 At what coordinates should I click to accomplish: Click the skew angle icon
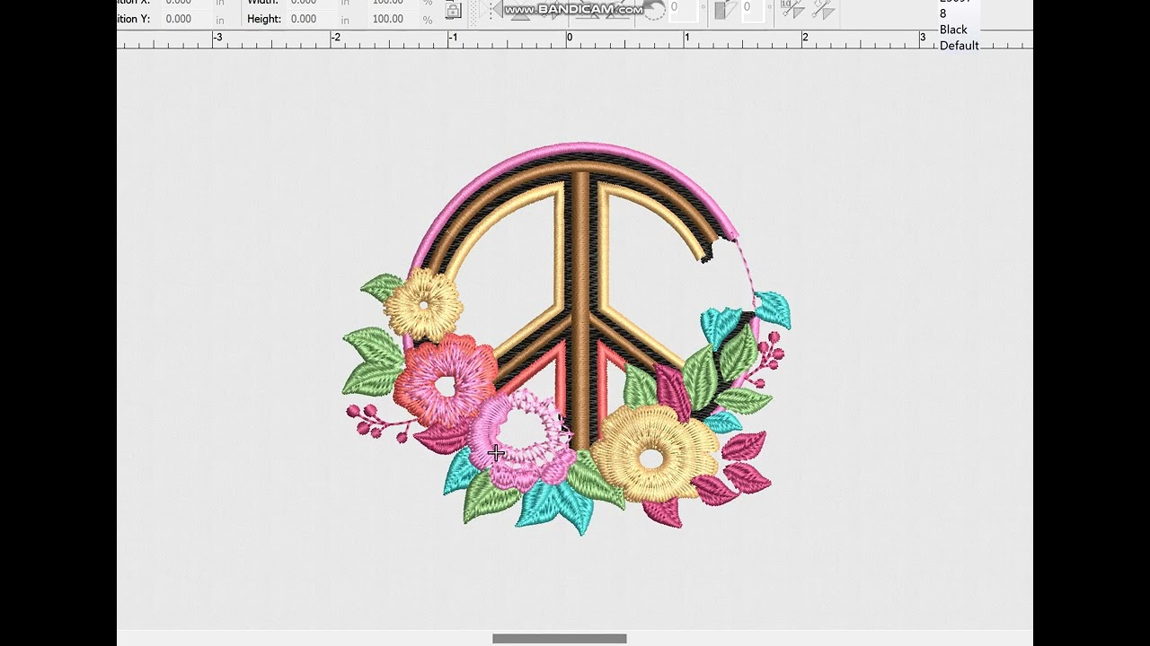pos(725,10)
